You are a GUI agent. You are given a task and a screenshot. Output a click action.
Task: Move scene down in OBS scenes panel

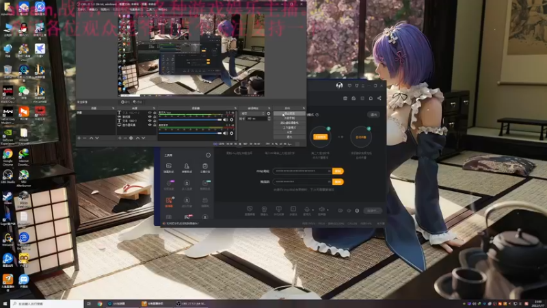(97, 138)
